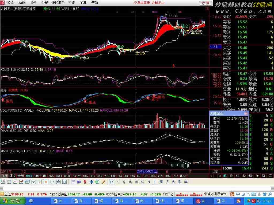Switch indicator to RSI in indicator bar

point(120,176)
